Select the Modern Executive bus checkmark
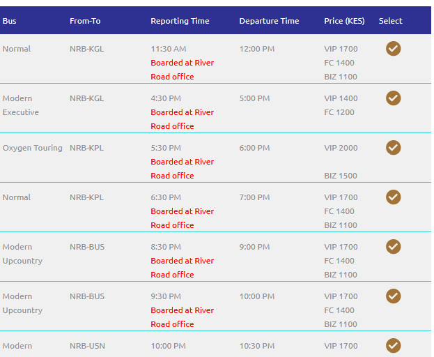The height and width of the screenshot is (357, 434). pos(393,98)
